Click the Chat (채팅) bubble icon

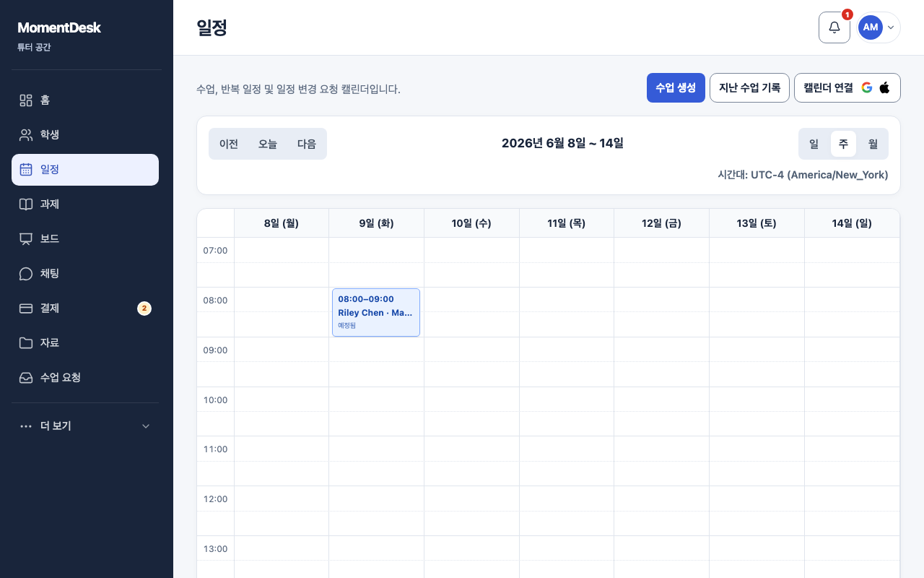click(x=26, y=274)
